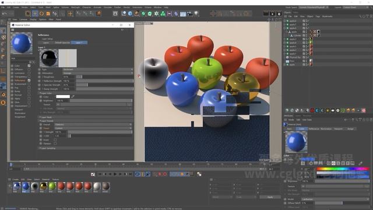Screen dimensions: 373x210
Task: Open the Fresnel Preset dropdown
Action: (x=93, y=128)
